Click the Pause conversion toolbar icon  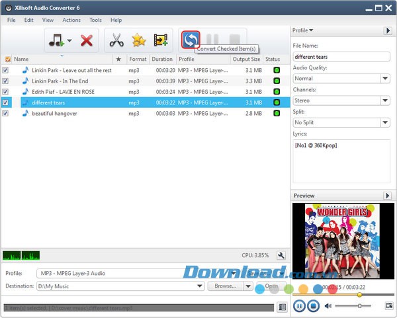pos(212,39)
